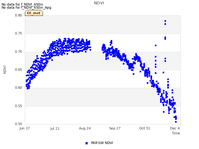Click the Oct 31 x-axis tick label

[x=145, y=128]
